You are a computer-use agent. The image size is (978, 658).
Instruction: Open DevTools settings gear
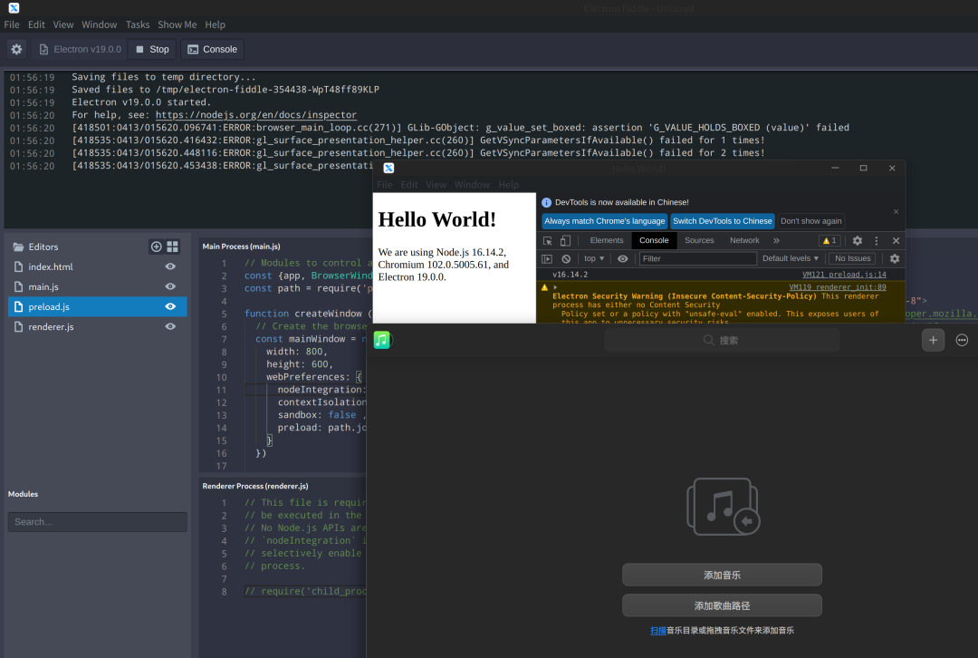858,240
